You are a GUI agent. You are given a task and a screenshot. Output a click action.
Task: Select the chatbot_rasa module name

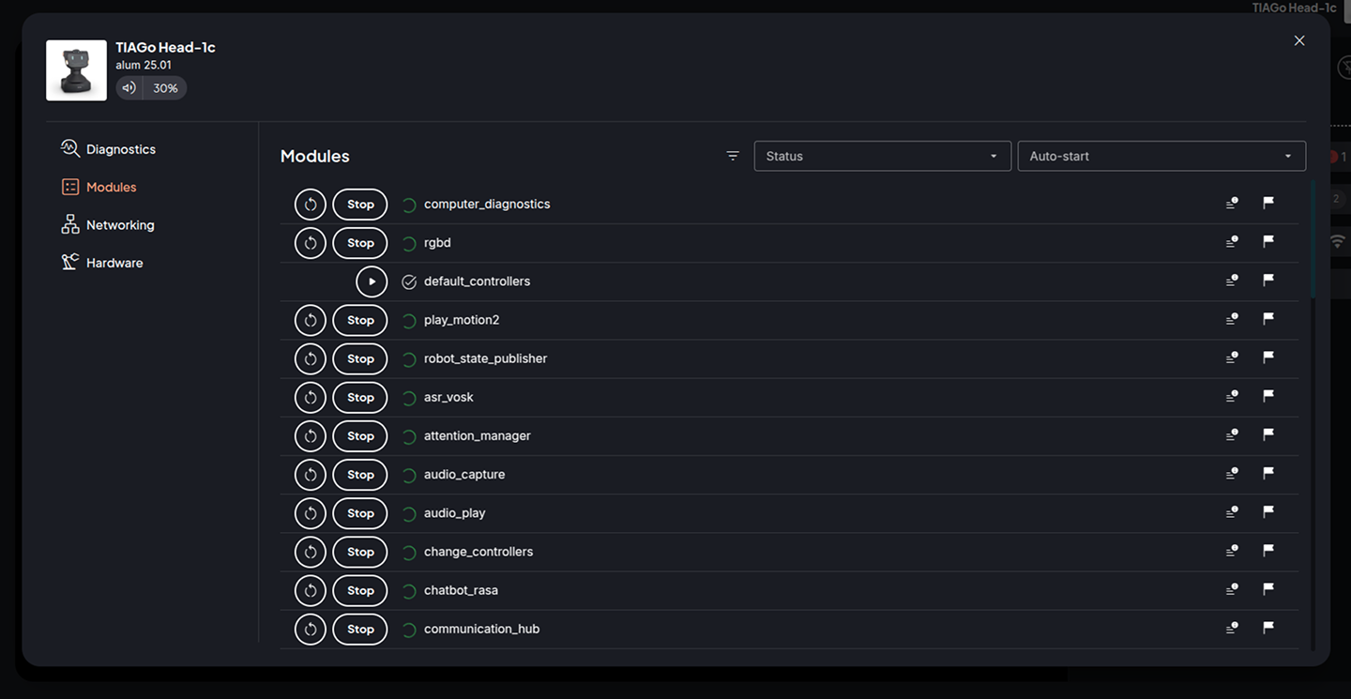pyautogui.click(x=461, y=591)
